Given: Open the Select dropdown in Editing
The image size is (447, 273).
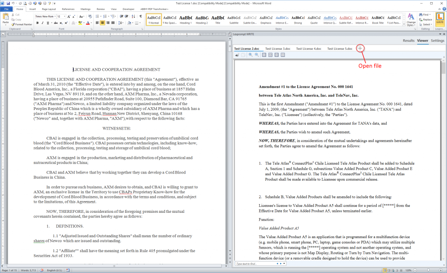Looking at the screenshot, I should click(x=426, y=24).
